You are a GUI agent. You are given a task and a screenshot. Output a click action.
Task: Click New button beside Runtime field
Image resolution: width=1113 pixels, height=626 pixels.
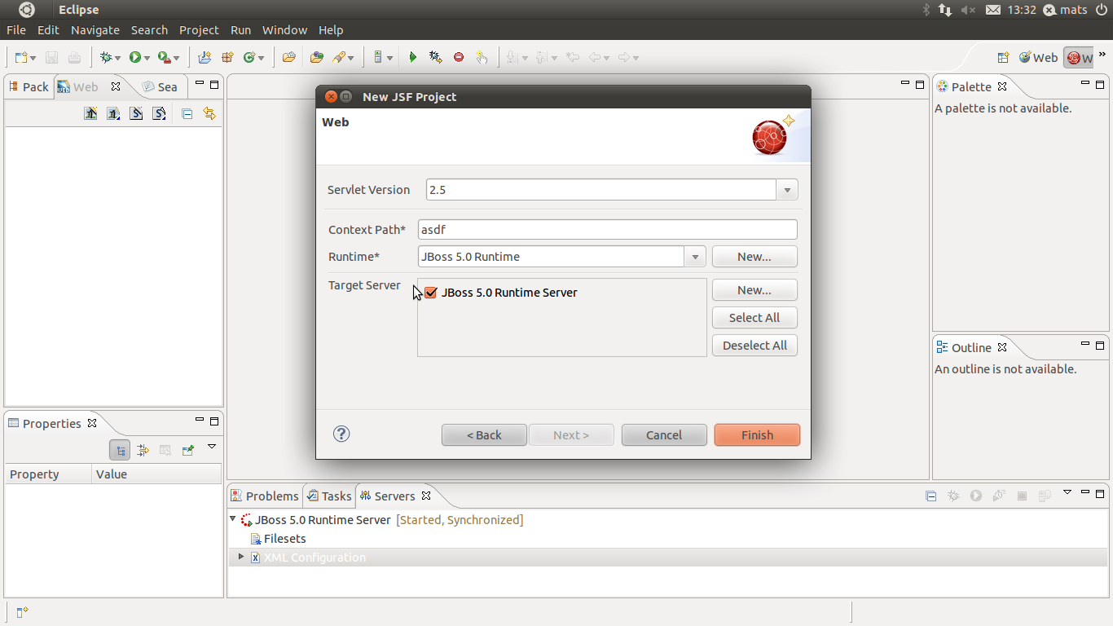(754, 256)
